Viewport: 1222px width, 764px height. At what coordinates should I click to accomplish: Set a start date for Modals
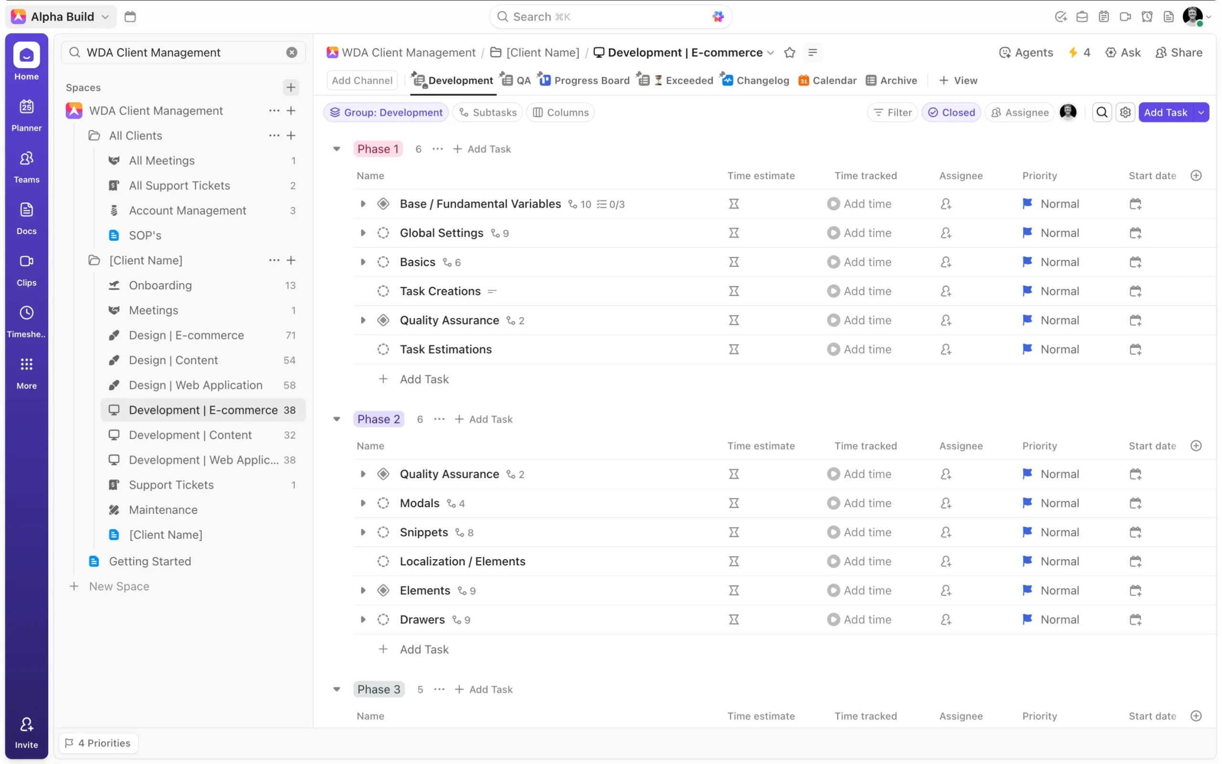pos(1135,503)
